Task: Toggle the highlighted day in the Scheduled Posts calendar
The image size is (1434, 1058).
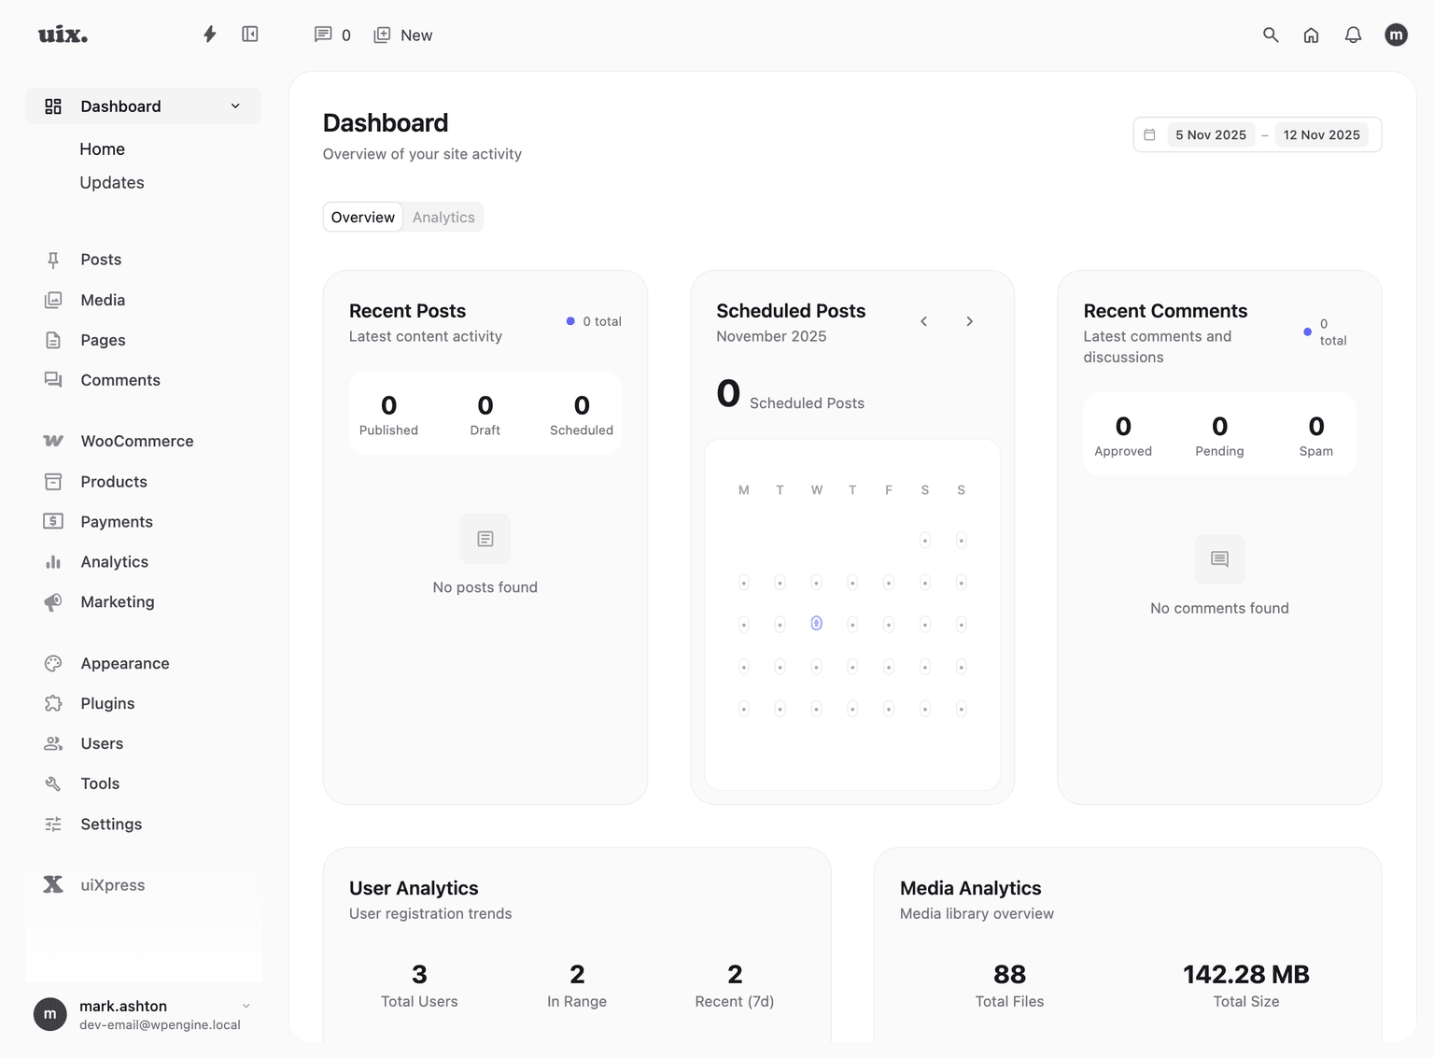Action: tap(816, 623)
